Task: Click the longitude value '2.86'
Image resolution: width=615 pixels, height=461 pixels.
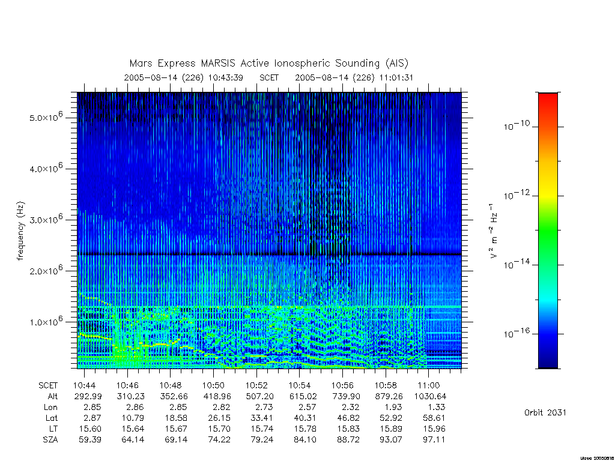Action: pos(135,408)
